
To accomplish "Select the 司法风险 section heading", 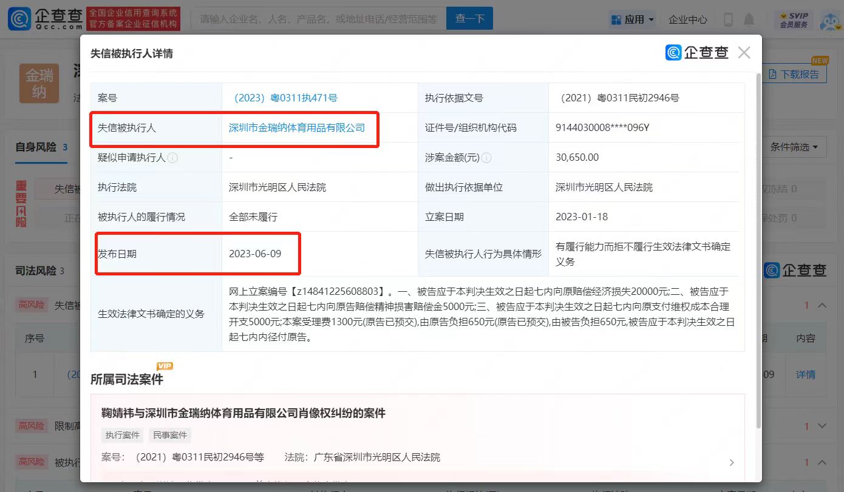I will coord(36,271).
